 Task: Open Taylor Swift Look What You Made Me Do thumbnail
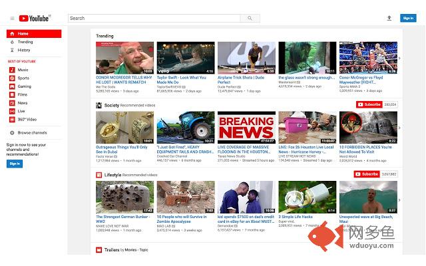186,58
